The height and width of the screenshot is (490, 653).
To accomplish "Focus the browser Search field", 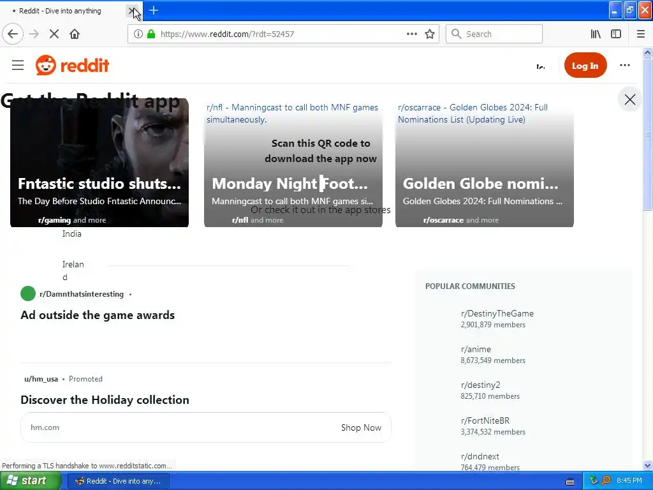I will (x=494, y=34).
